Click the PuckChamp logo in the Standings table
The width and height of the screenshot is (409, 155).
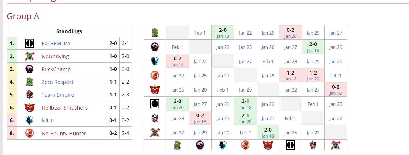point(29,69)
